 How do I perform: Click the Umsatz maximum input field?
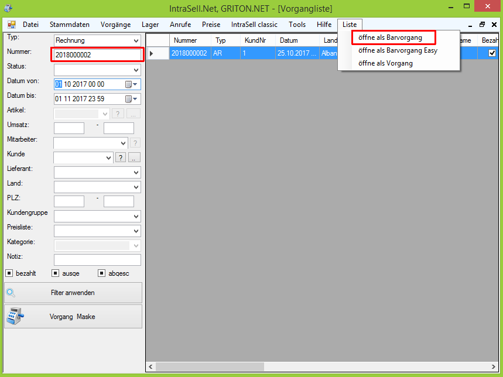click(x=119, y=128)
